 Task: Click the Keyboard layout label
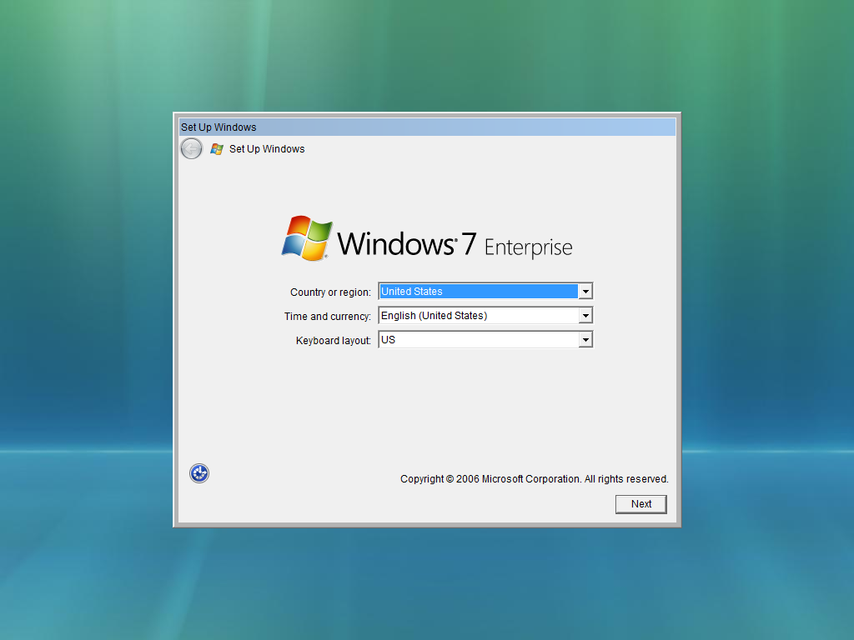coord(334,341)
